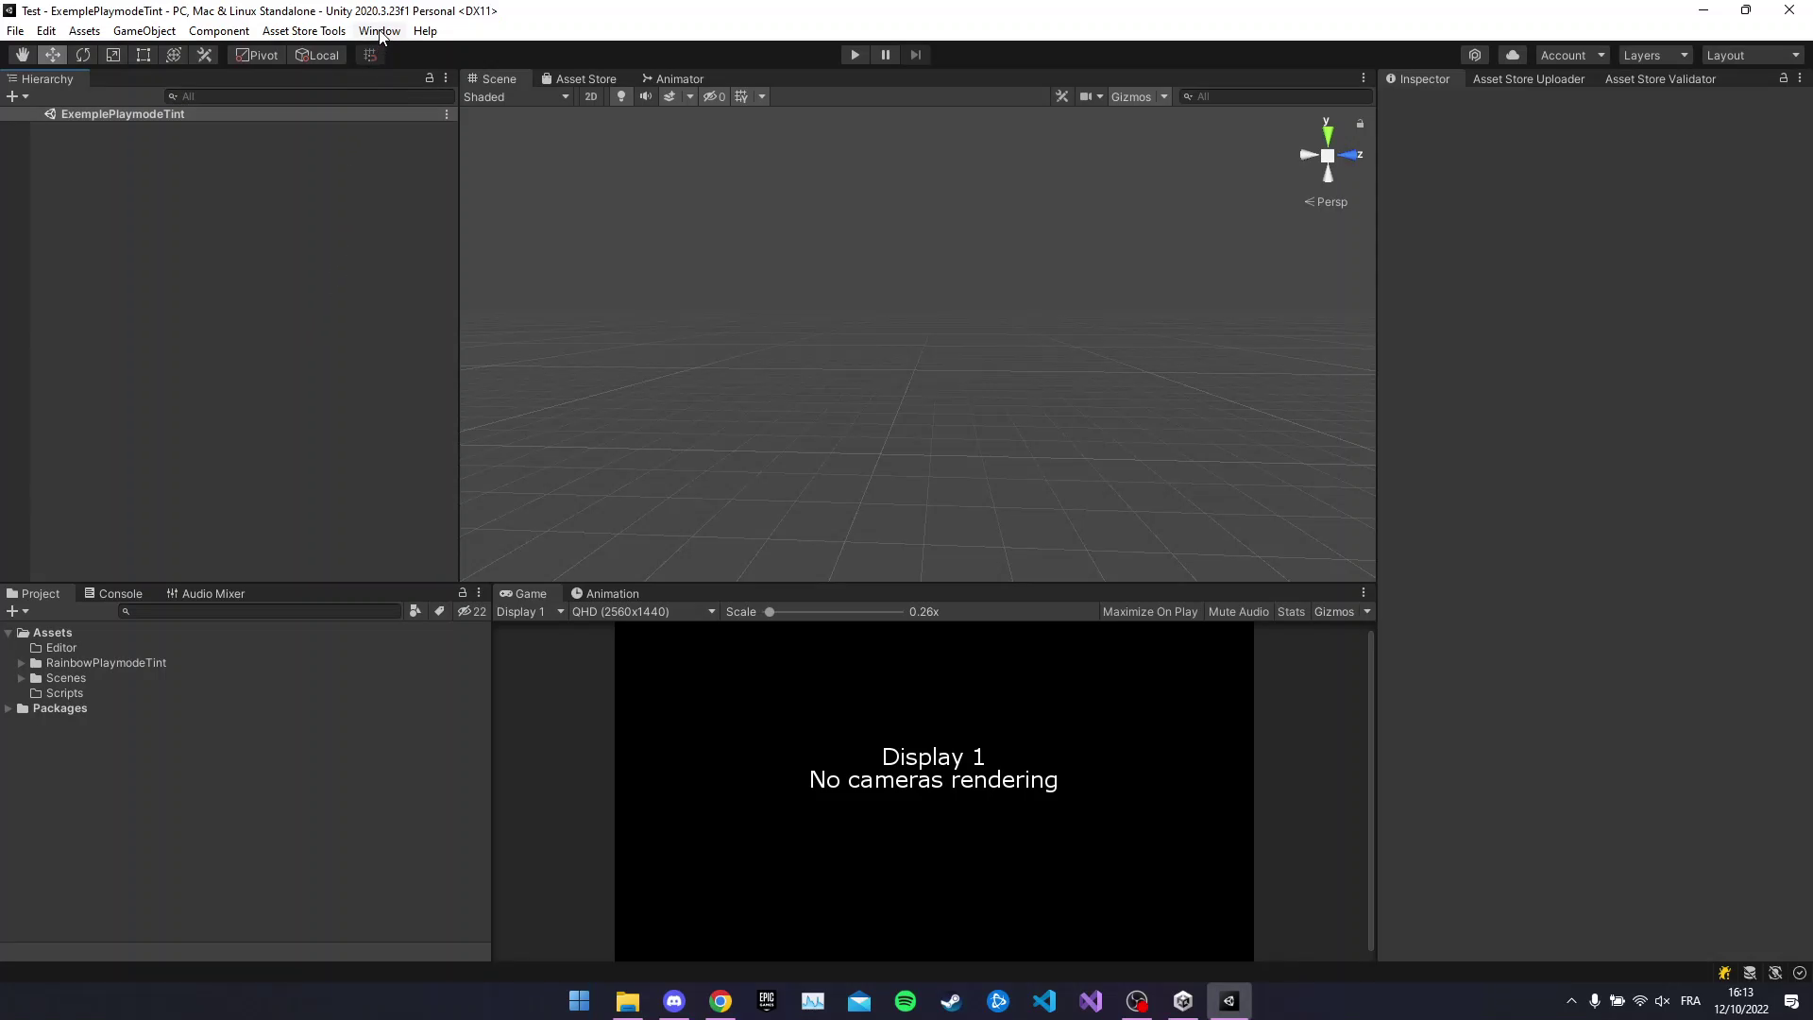The height and width of the screenshot is (1020, 1813).
Task: Open the GameObject menu
Action: [x=144, y=31]
